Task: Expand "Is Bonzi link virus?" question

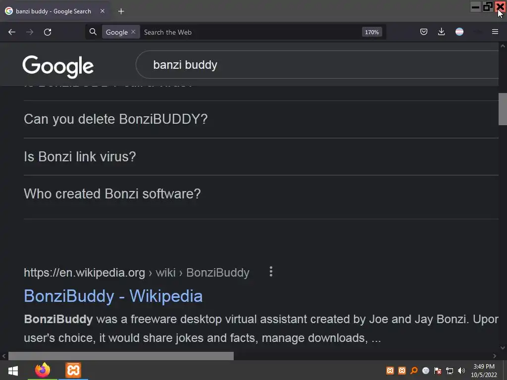Action: [261, 157]
